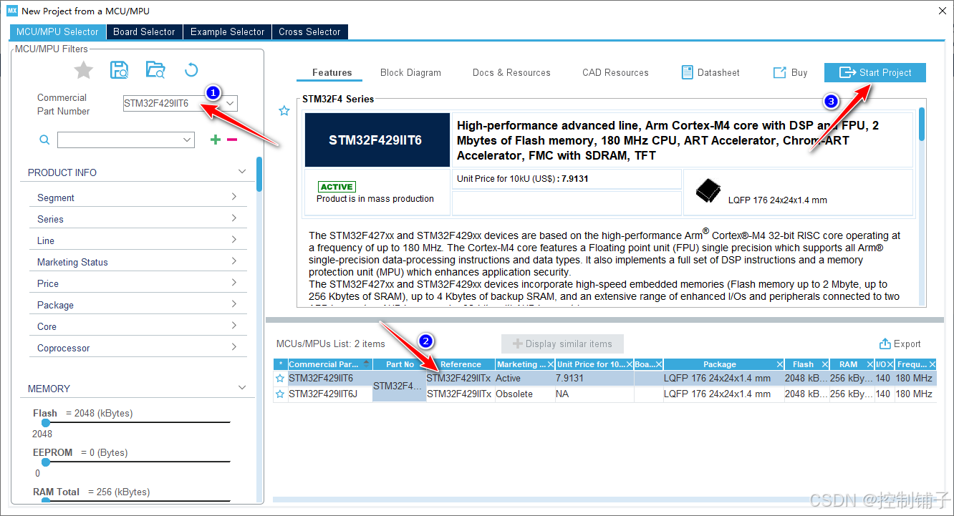This screenshot has height=516, width=954.
Task: Select the STM32F429IIT6 commercial part cell
Action: (x=329, y=379)
